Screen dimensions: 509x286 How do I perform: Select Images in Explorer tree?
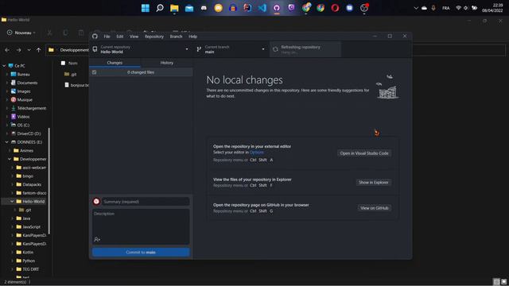click(24, 91)
